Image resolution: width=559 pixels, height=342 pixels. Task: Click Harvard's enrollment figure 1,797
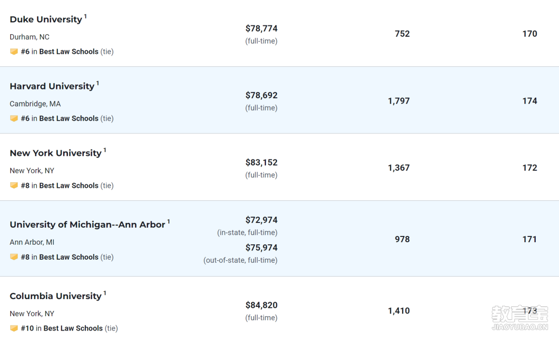pos(399,101)
